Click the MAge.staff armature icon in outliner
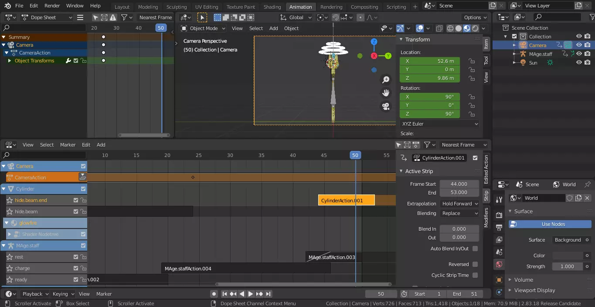 pyautogui.click(x=523, y=54)
